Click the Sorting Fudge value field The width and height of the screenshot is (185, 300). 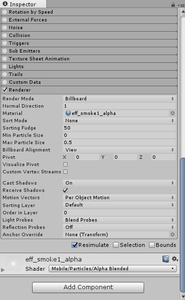(x=119, y=128)
